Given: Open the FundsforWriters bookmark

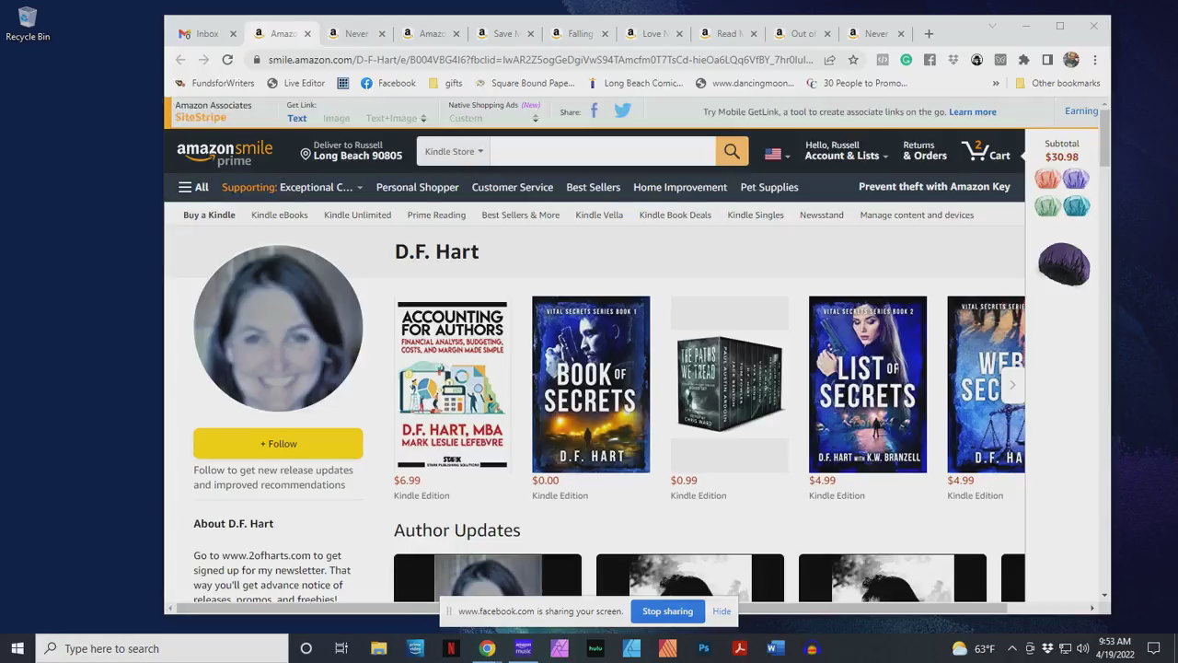Looking at the screenshot, I should pyautogui.click(x=214, y=83).
